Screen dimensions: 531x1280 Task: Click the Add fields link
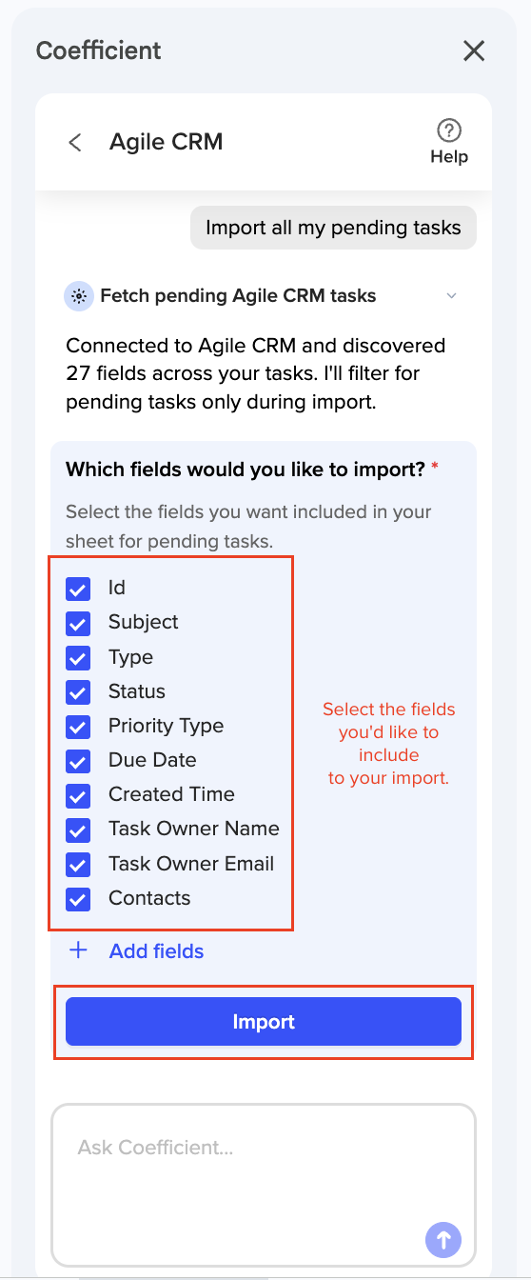point(156,950)
